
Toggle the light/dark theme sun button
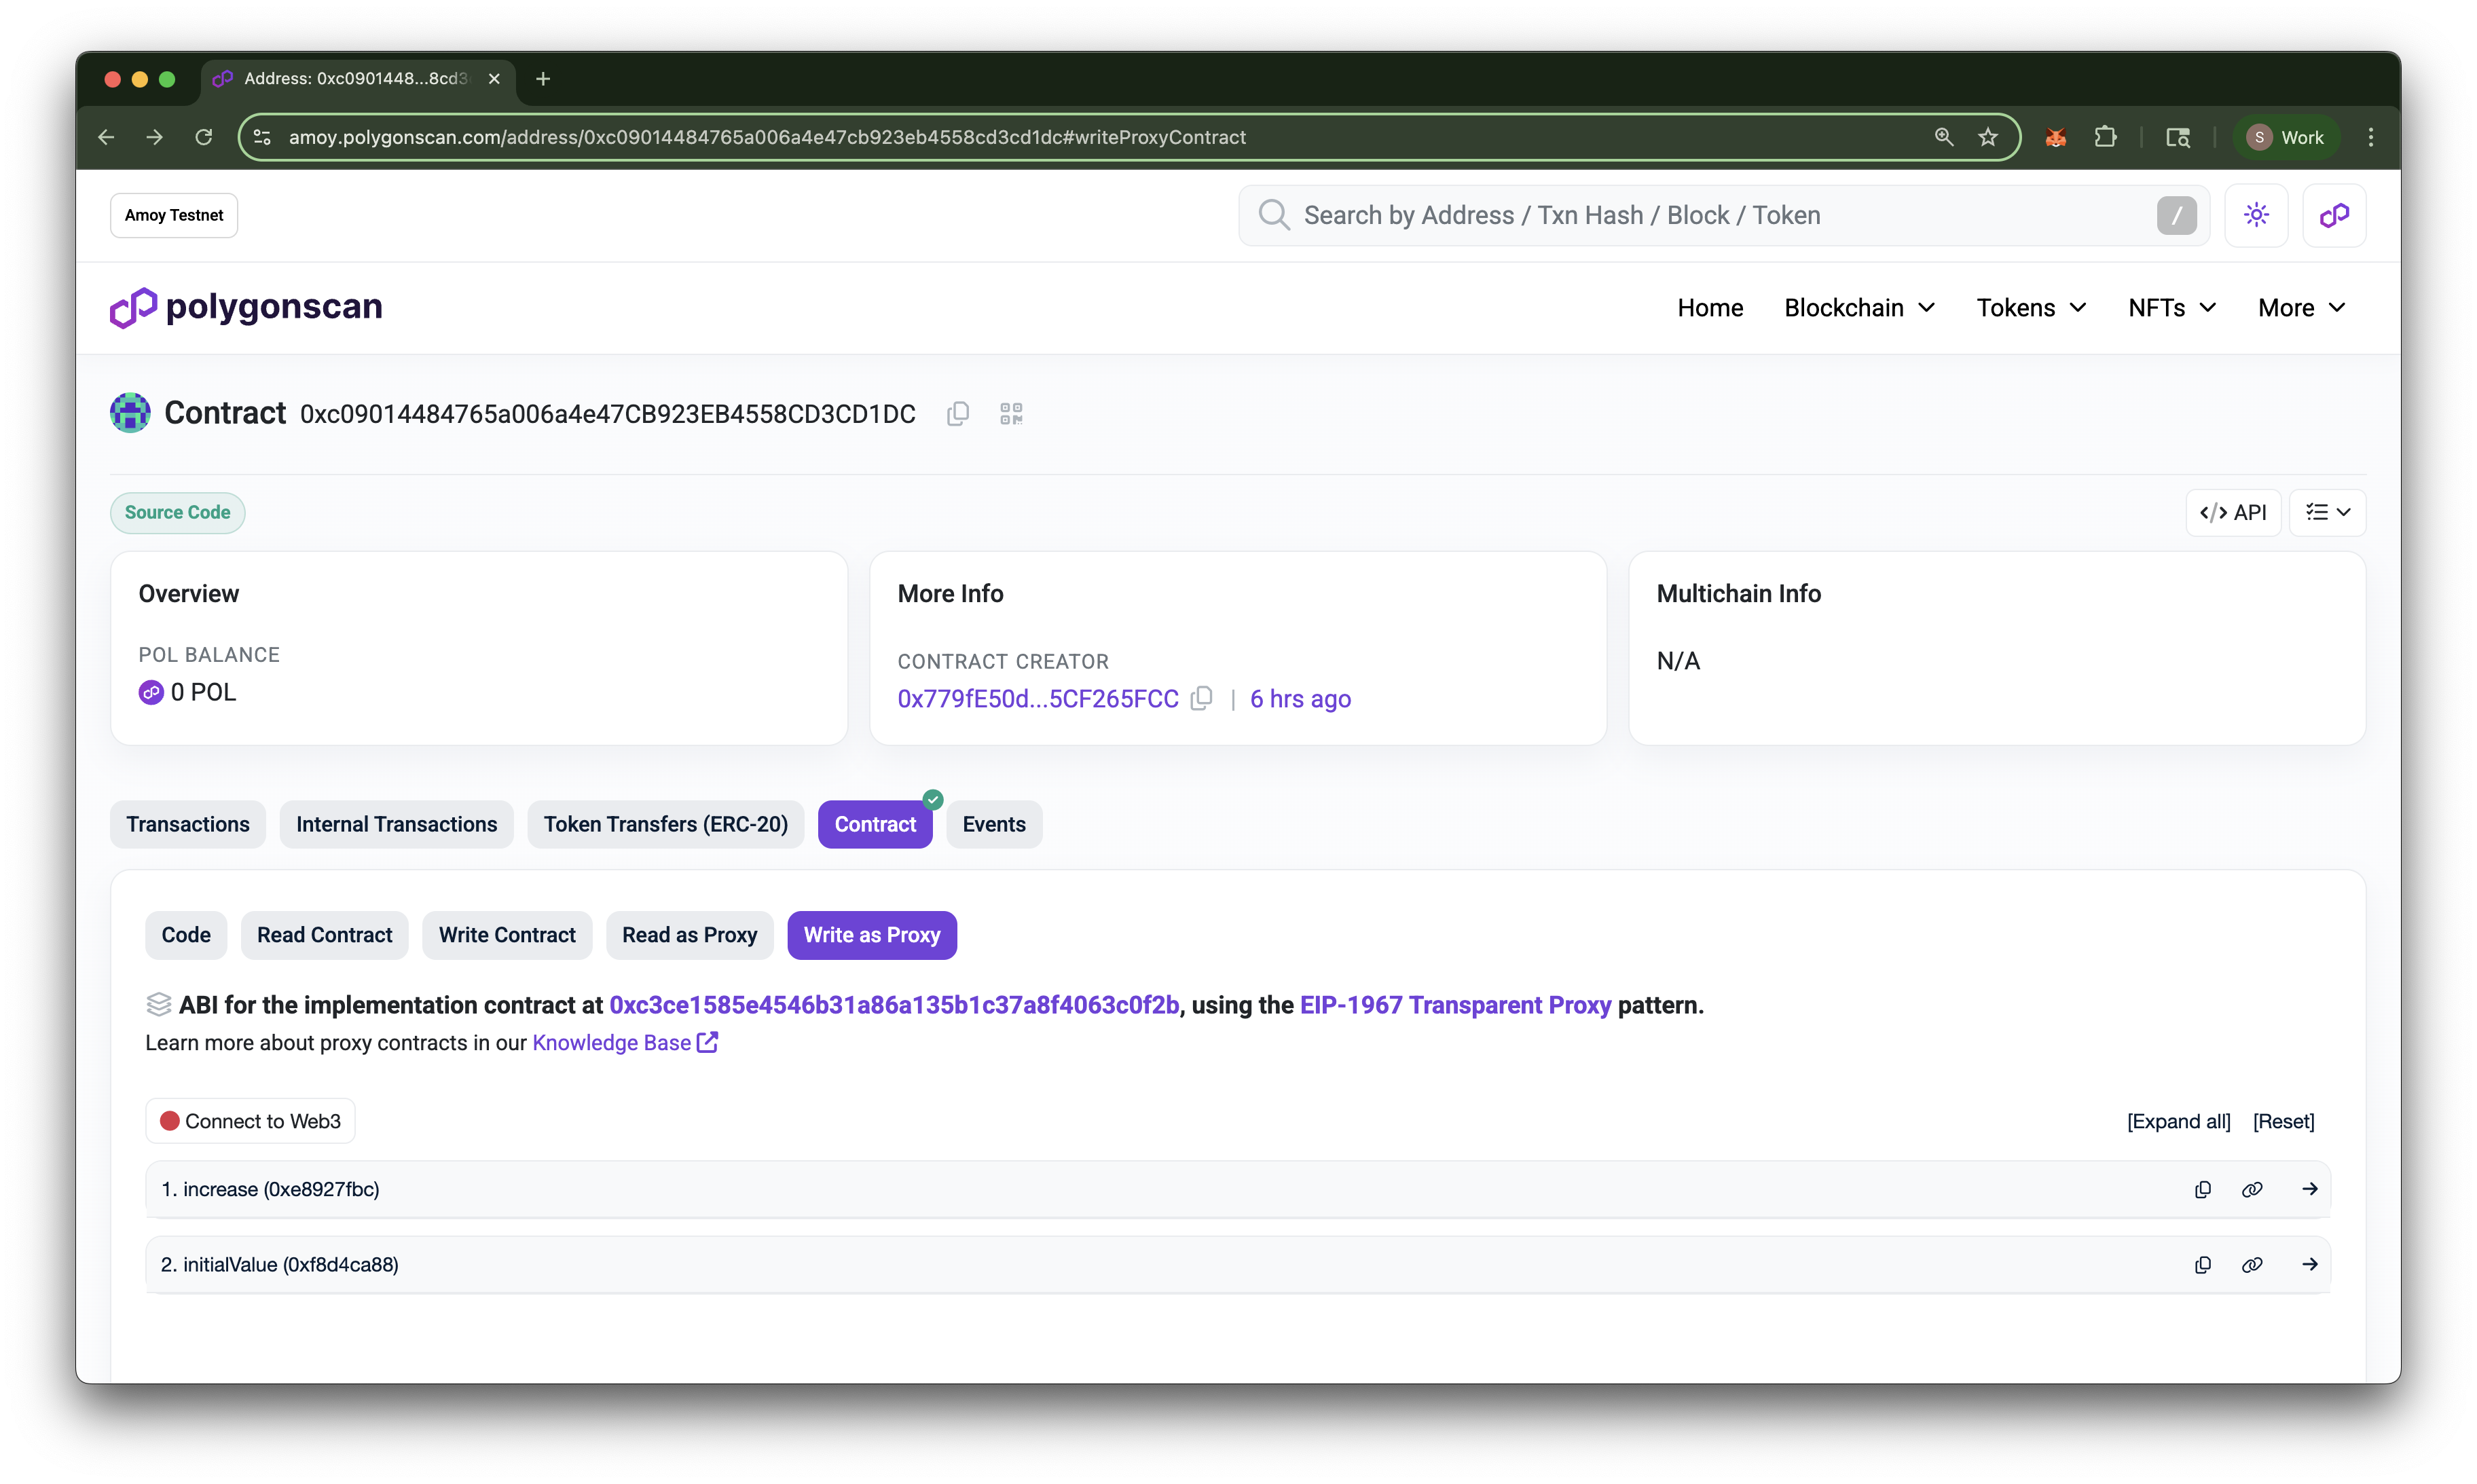(2256, 215)
